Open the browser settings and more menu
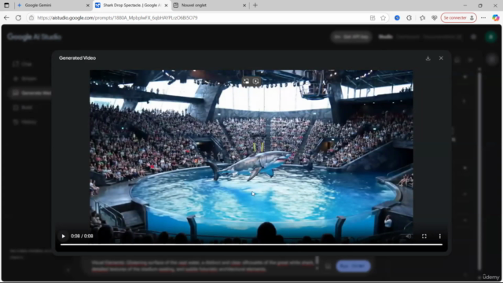The height and width of the screenshot is (283, 503). [483, 17]
